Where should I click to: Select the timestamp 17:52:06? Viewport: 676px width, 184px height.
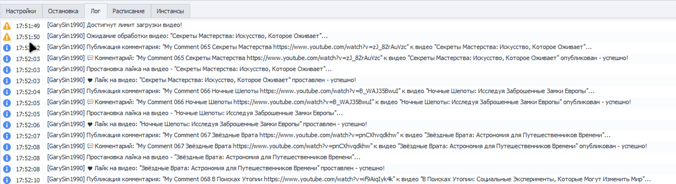coord(28,125)
